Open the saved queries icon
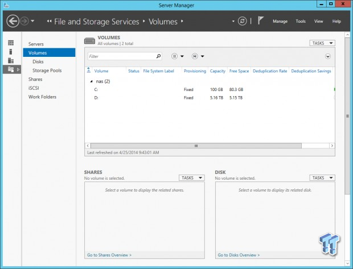The image size is (353, 269). tap(195, 56)
